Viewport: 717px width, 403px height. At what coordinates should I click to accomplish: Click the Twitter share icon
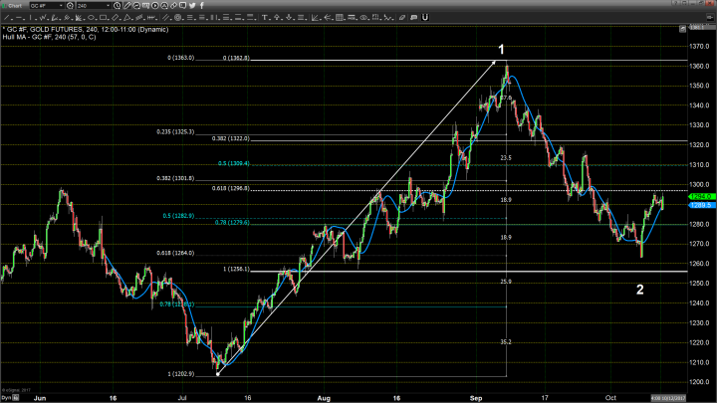coord(192,5)
